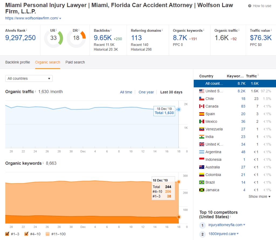
Task: Click the Indonesia flag icon
Action: (x=202, y=160)
